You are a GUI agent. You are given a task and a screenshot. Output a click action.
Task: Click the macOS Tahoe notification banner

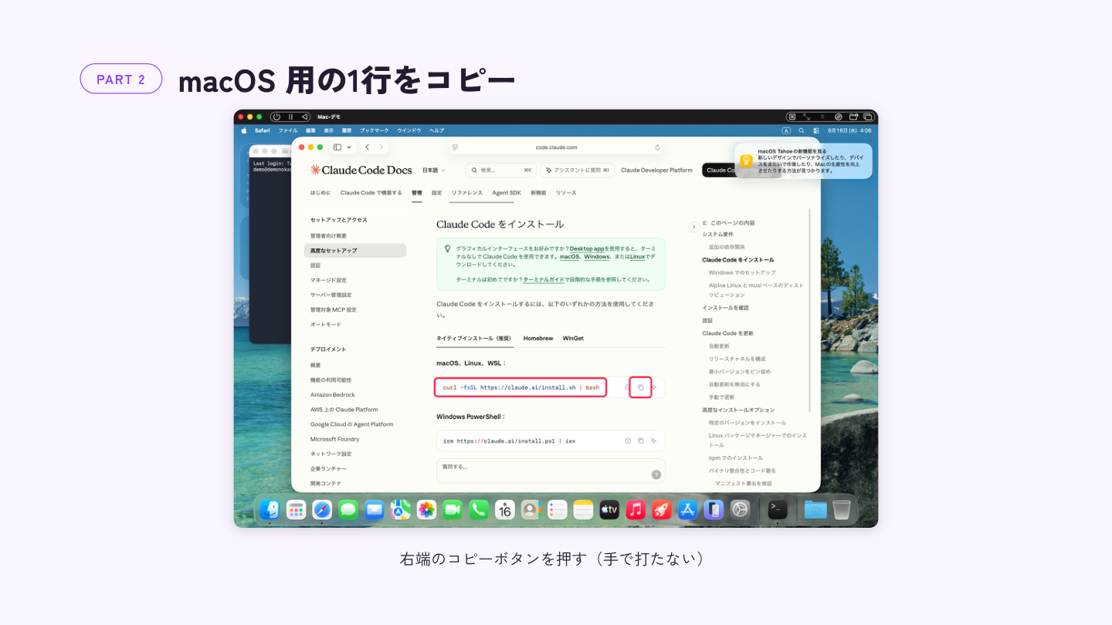[803, 160]
